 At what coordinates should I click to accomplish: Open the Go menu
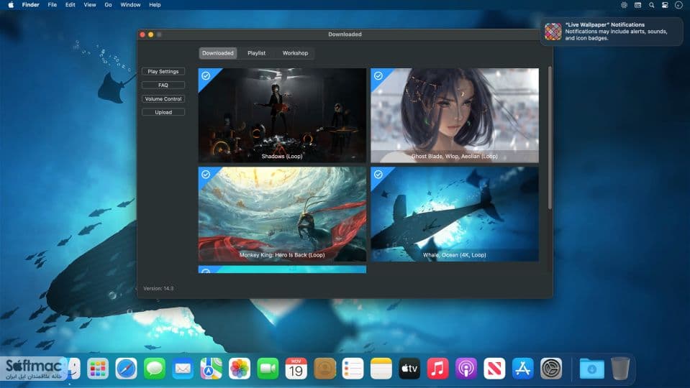[108, 5]
